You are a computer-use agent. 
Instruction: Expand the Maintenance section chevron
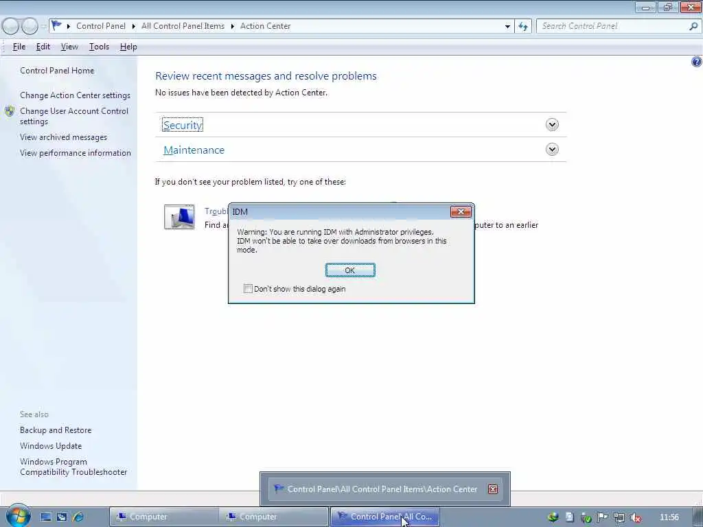552,149
